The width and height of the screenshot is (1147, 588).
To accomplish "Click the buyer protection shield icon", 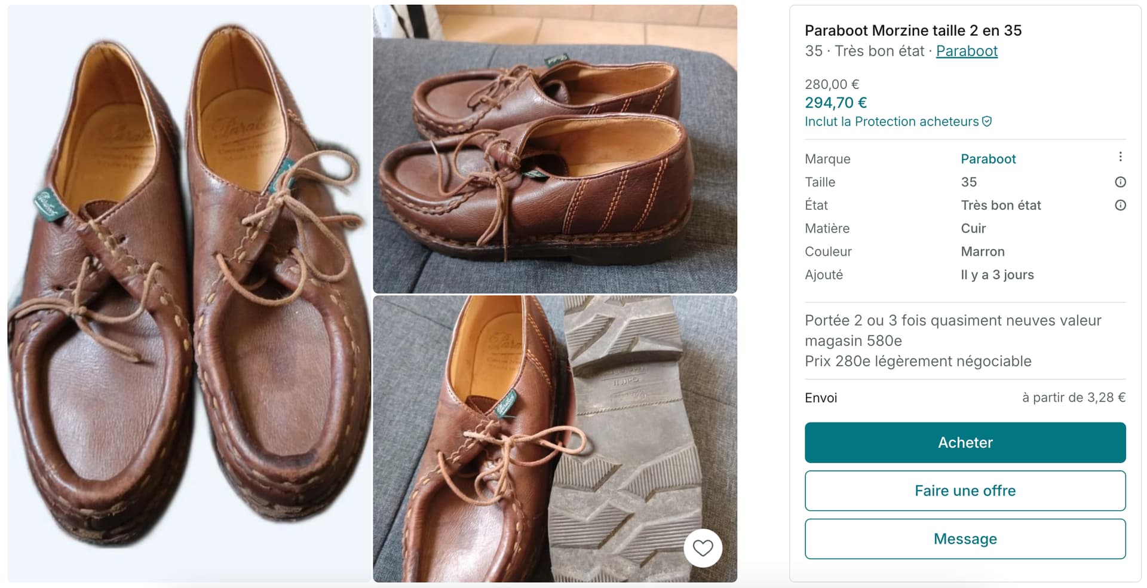I will [987, 122].
